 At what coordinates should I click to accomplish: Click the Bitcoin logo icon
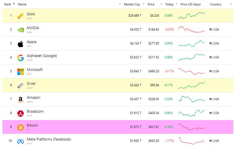pos(20,127)
